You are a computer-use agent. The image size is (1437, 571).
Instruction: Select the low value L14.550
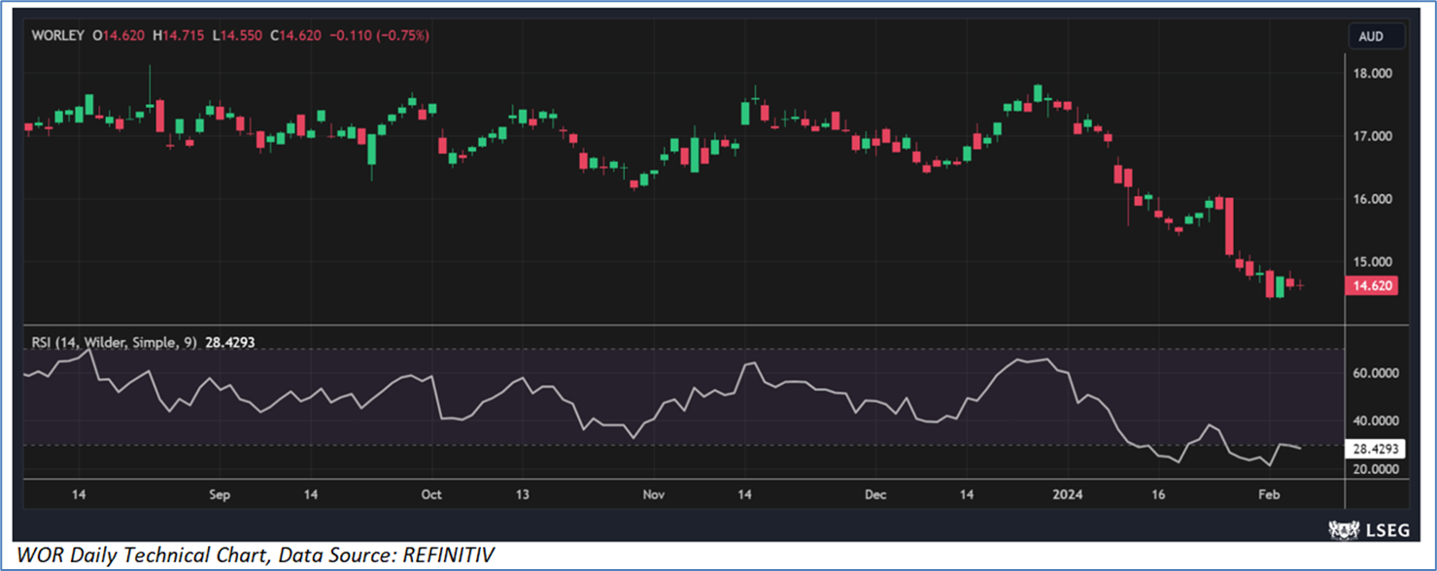pos(236,35)
